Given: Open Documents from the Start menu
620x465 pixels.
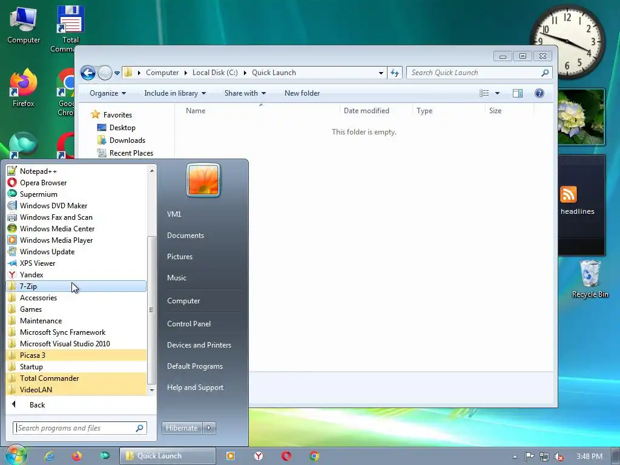Looking at the screenshot, I should (185, 236).
